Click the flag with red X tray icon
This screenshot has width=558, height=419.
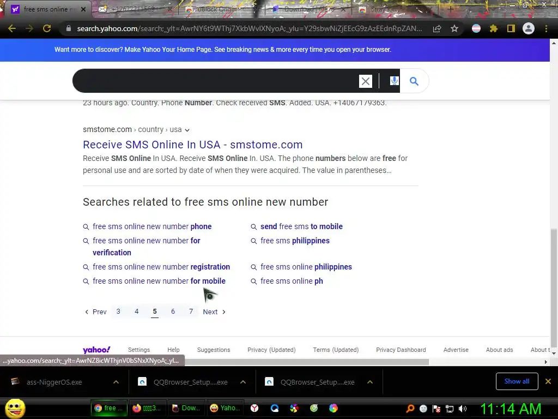coord(436,409)
